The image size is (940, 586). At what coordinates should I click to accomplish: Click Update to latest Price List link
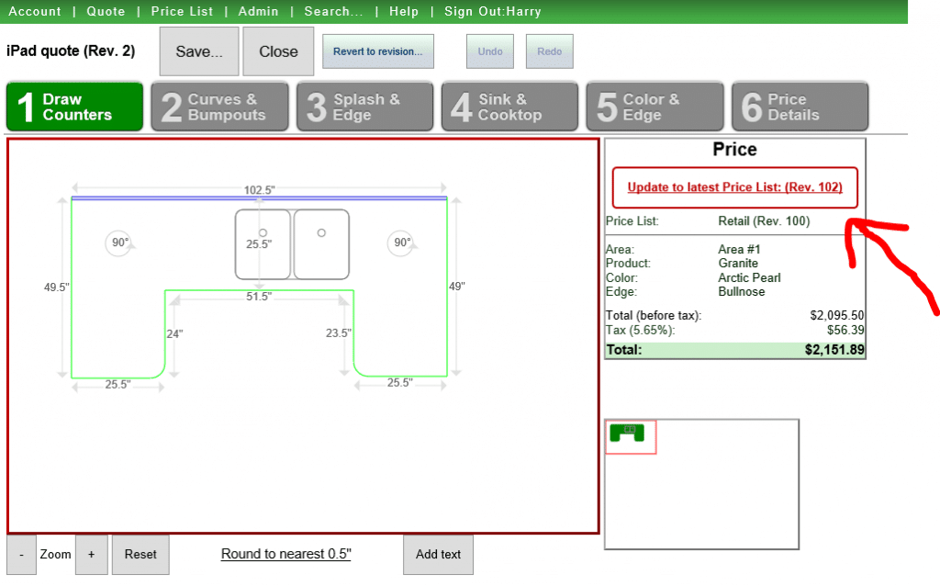click(x=734, y=187)
